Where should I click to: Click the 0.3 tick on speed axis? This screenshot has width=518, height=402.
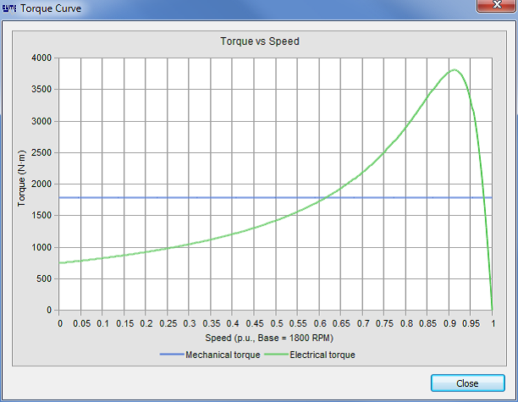click(x=190, y=323)
